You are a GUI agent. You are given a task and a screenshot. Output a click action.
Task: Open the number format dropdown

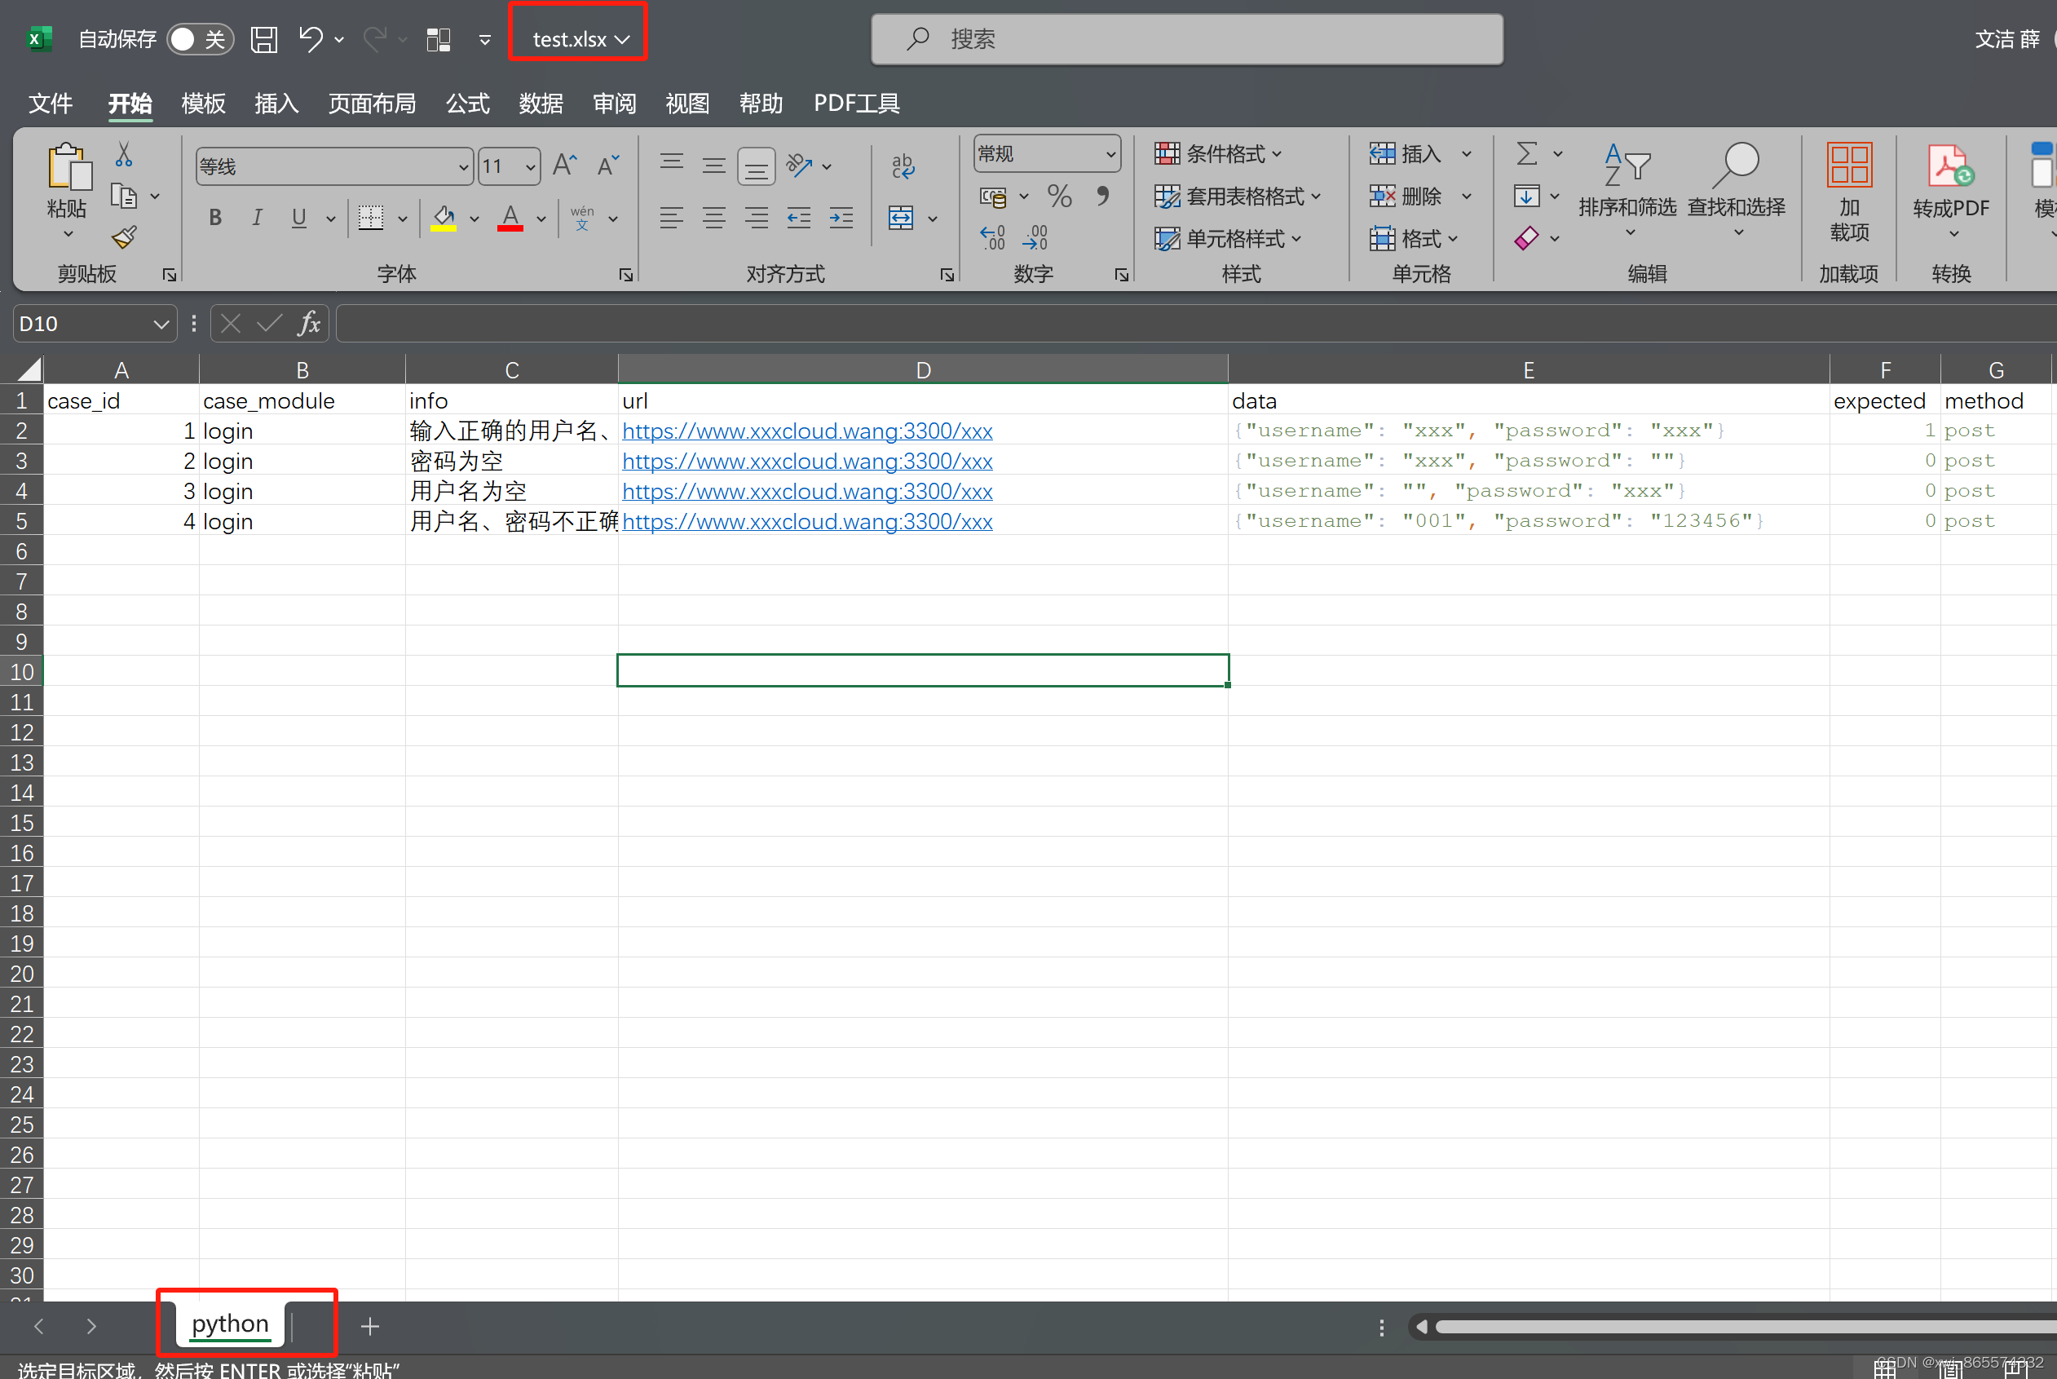1111,154
